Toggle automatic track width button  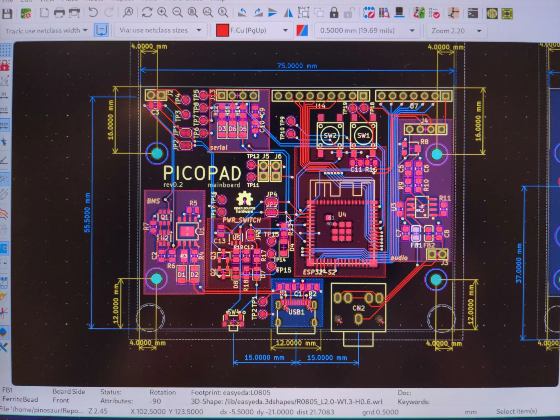(101, 30)
